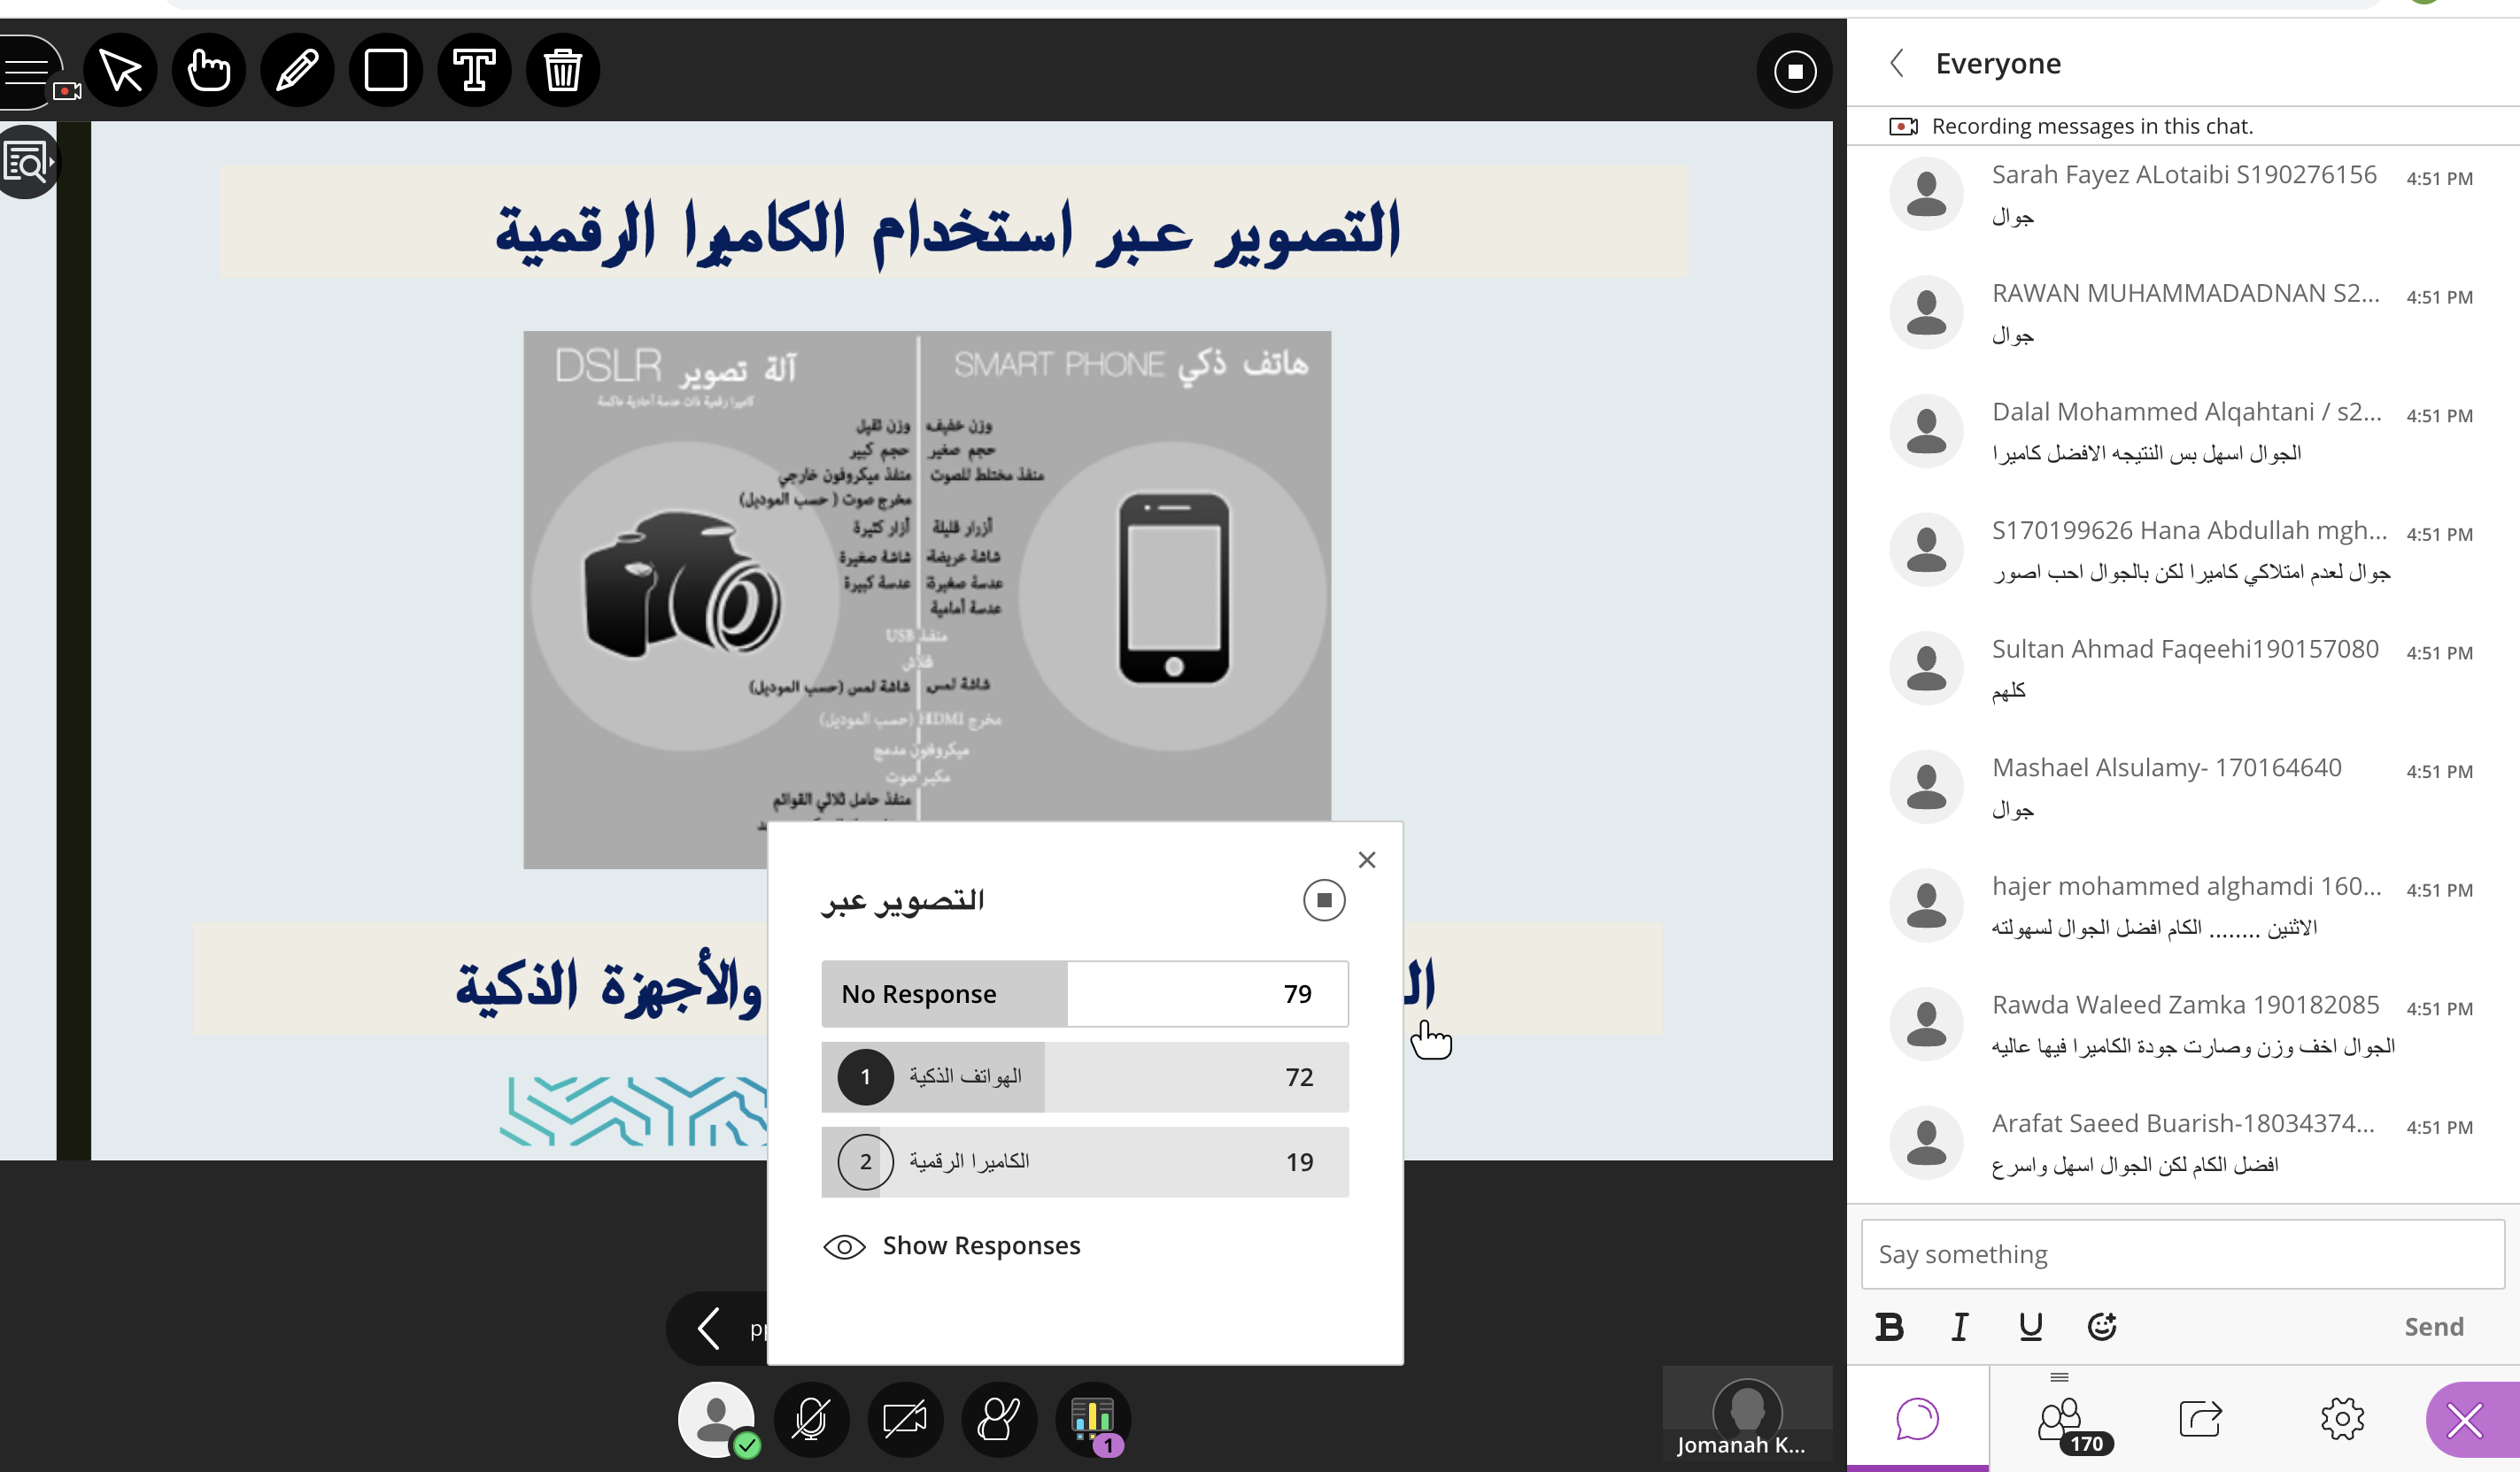Toggle microphone mute button
2520x1472 pixels.
coord(811,1419)
